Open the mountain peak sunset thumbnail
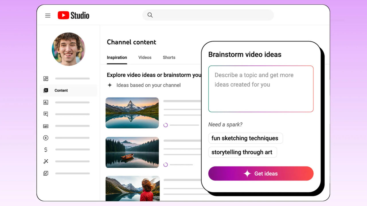This screenshot has width=367, height=206. pos(132,113)
